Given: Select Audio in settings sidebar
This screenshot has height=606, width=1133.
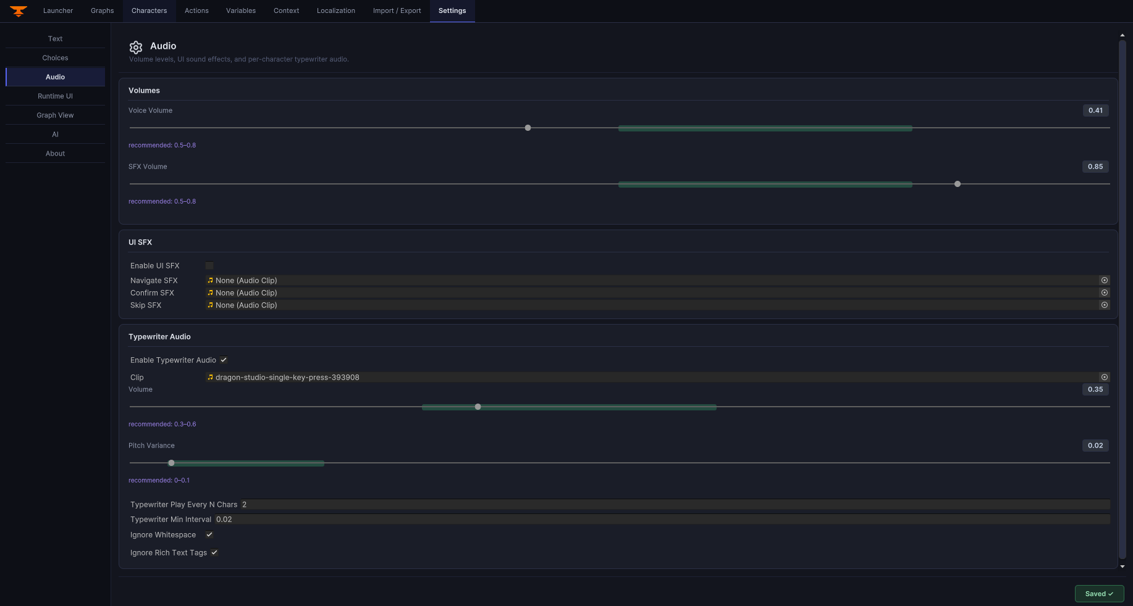Looking at the screenshot, I should [x=56, y=77].
